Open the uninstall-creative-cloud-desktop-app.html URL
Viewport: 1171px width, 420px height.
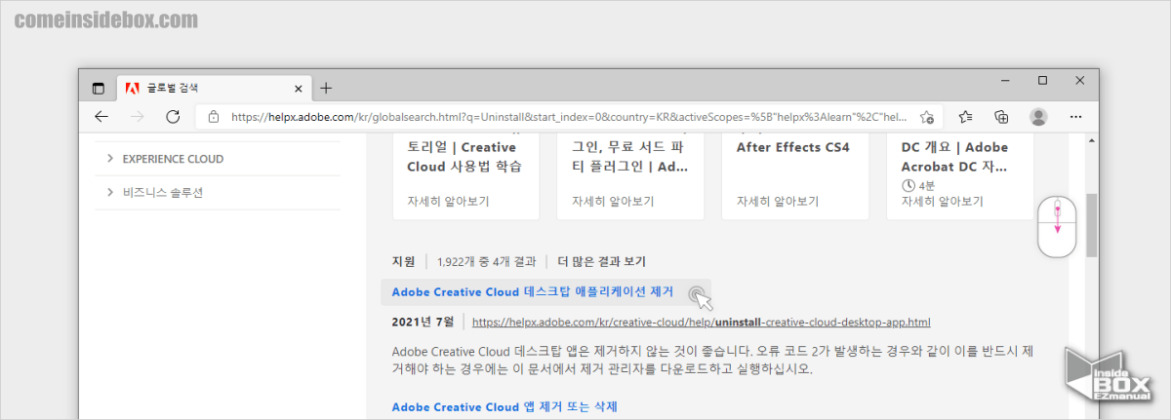coord(701,322)
